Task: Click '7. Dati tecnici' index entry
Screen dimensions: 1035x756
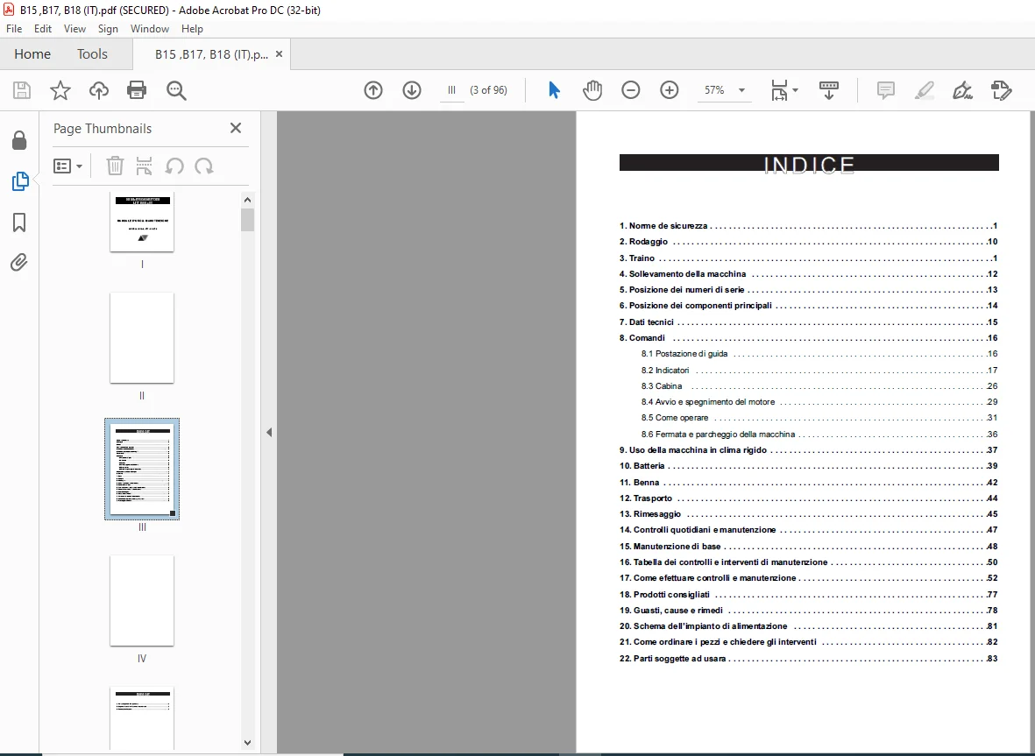Action: point(808,321)
